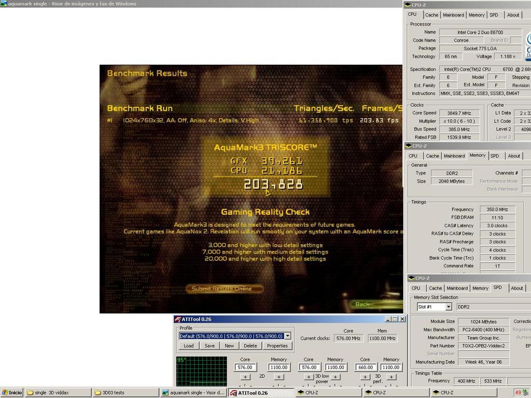Open the ATITool Profile dropdown arrow
The width and height of the screenshot is (531, 398).
pos(287,336)
